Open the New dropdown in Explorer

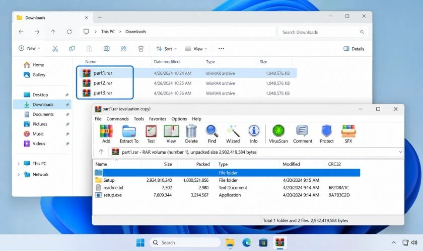point(29,48)
